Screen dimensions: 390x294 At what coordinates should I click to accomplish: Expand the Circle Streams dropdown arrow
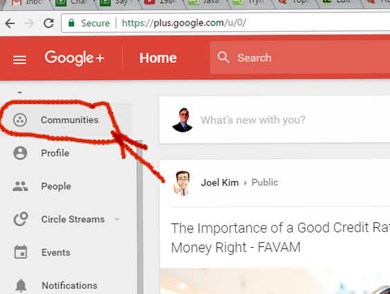pyautogui.click(x=117, y=219)
